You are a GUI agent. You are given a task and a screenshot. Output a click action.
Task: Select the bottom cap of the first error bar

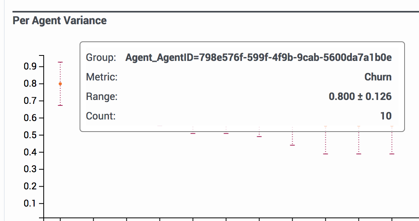tap(60, 105)
